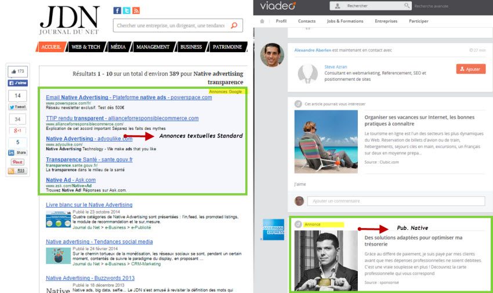Click the Pinterest Pin it button

(x=17, y=162)
